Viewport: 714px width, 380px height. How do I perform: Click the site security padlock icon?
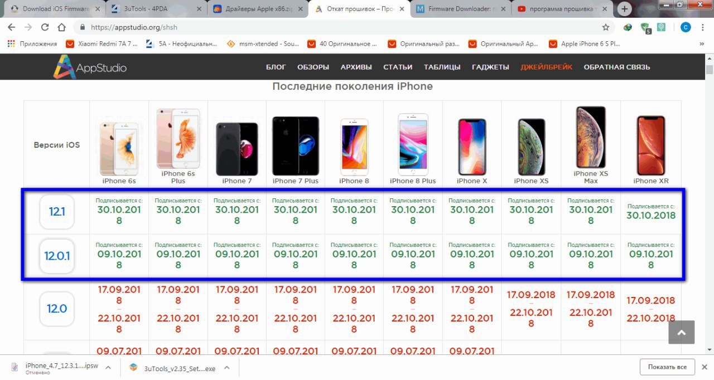click(82, 27)
